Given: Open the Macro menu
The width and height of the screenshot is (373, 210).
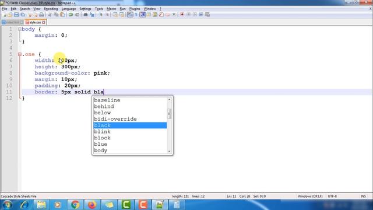Looking at the screenshot, I should tap(111, 9).
